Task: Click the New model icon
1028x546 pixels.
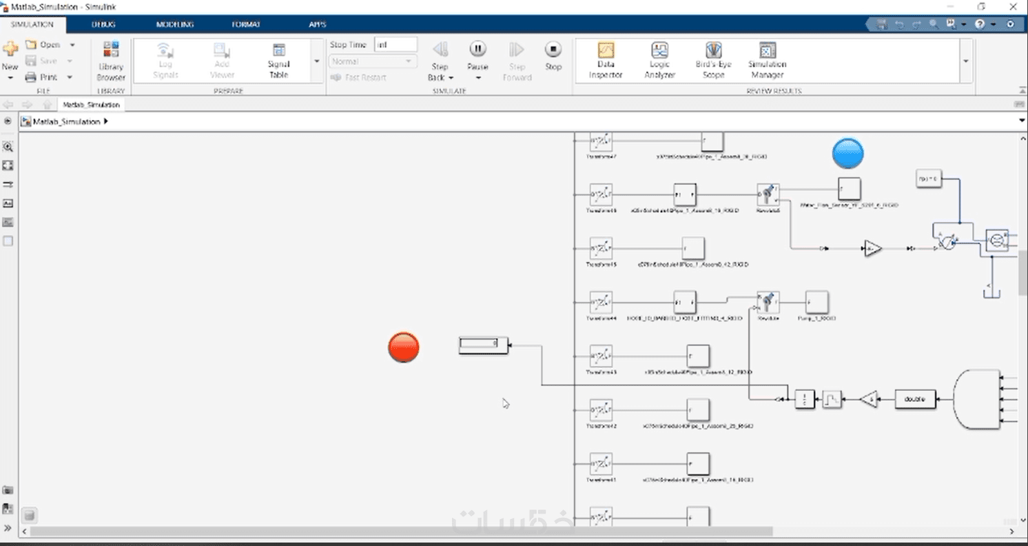Action: tap(10, 50)
